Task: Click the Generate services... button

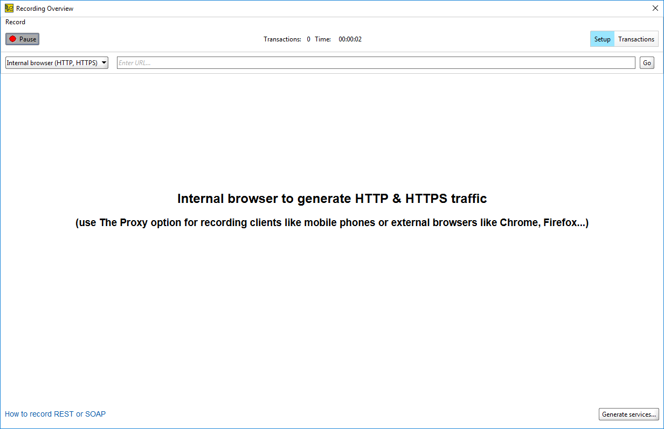Action: tap(628, 414)
